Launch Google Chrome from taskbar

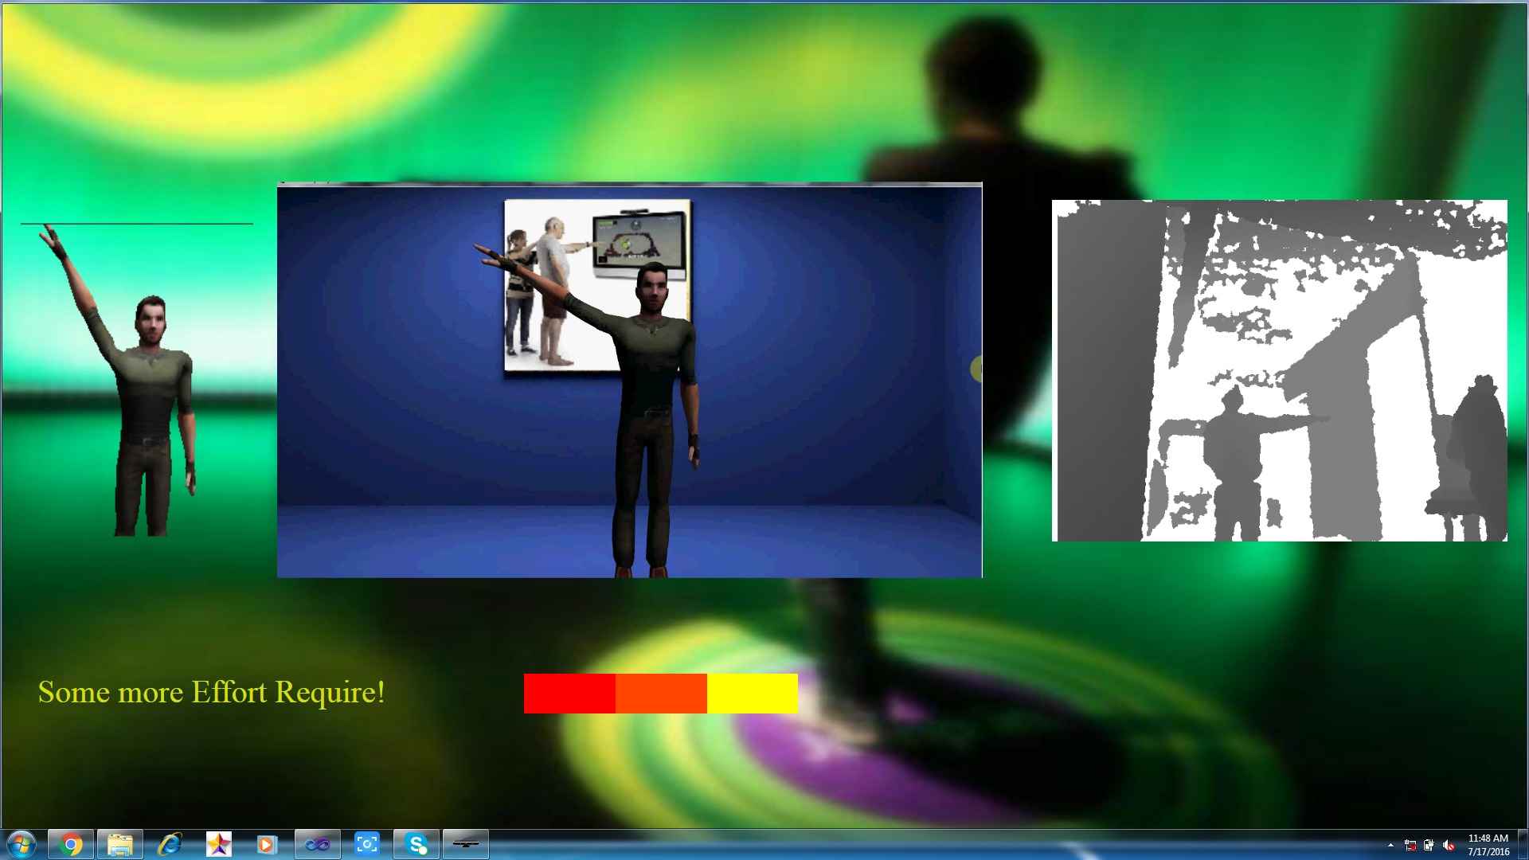tap(71, 844)
